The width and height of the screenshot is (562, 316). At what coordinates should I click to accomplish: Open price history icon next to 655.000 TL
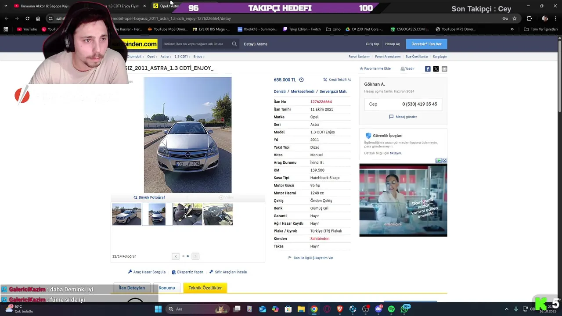pos(301,80)
